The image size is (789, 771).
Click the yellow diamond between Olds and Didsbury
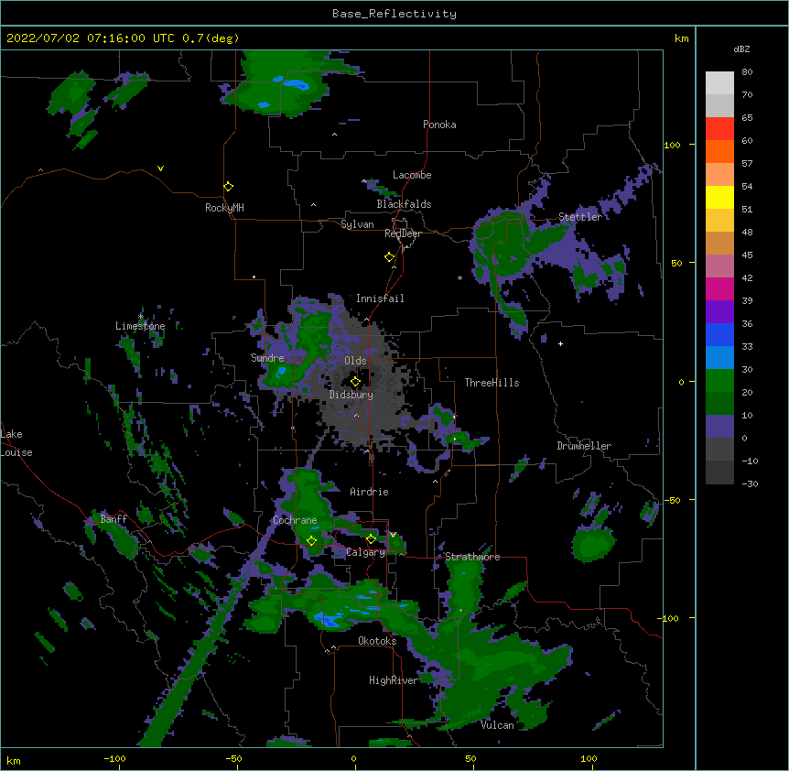coord(355,382)
